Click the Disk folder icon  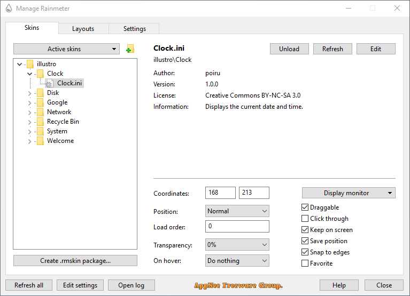point(40,93)
